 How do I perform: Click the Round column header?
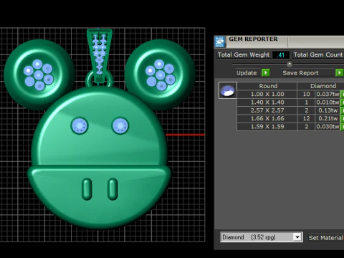tap(268, 86)
